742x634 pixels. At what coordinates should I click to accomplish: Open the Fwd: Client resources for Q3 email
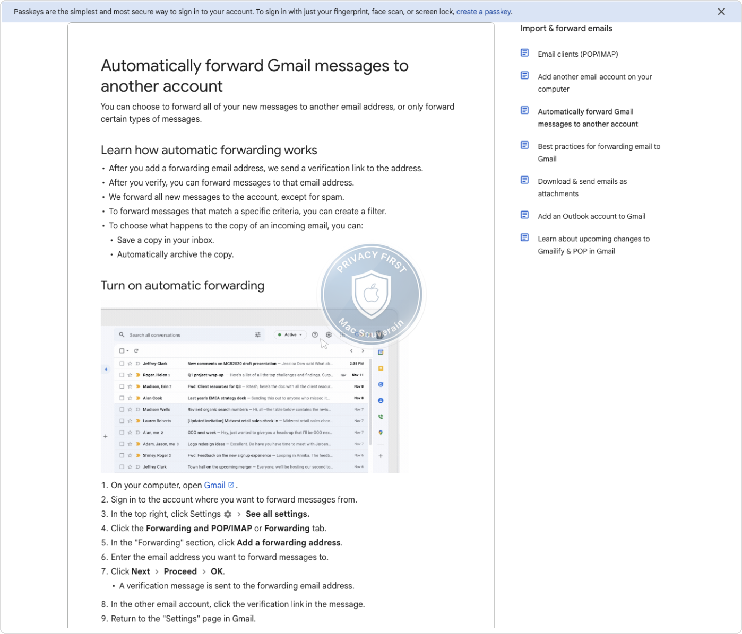[x=241, y=386]
